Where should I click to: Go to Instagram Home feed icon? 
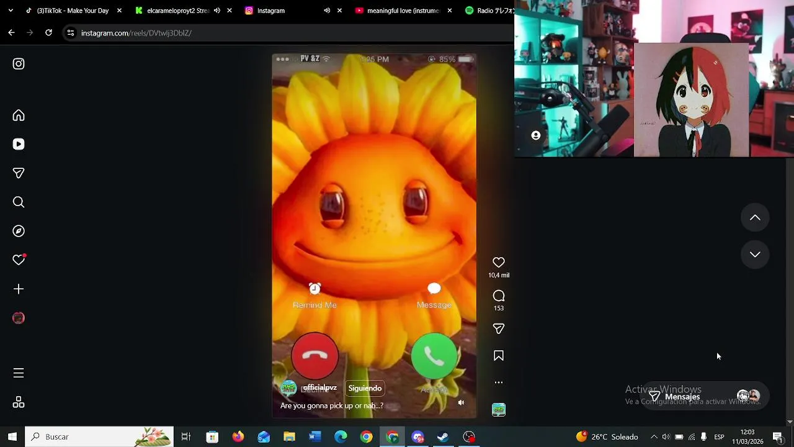[x=19, y=115]
